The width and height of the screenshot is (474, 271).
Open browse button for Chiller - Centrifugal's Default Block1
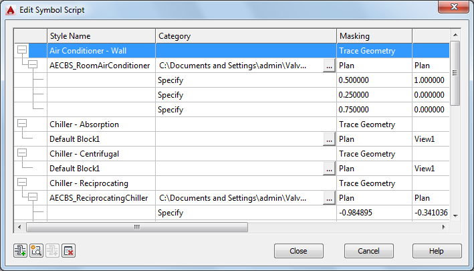click(328, 169)
